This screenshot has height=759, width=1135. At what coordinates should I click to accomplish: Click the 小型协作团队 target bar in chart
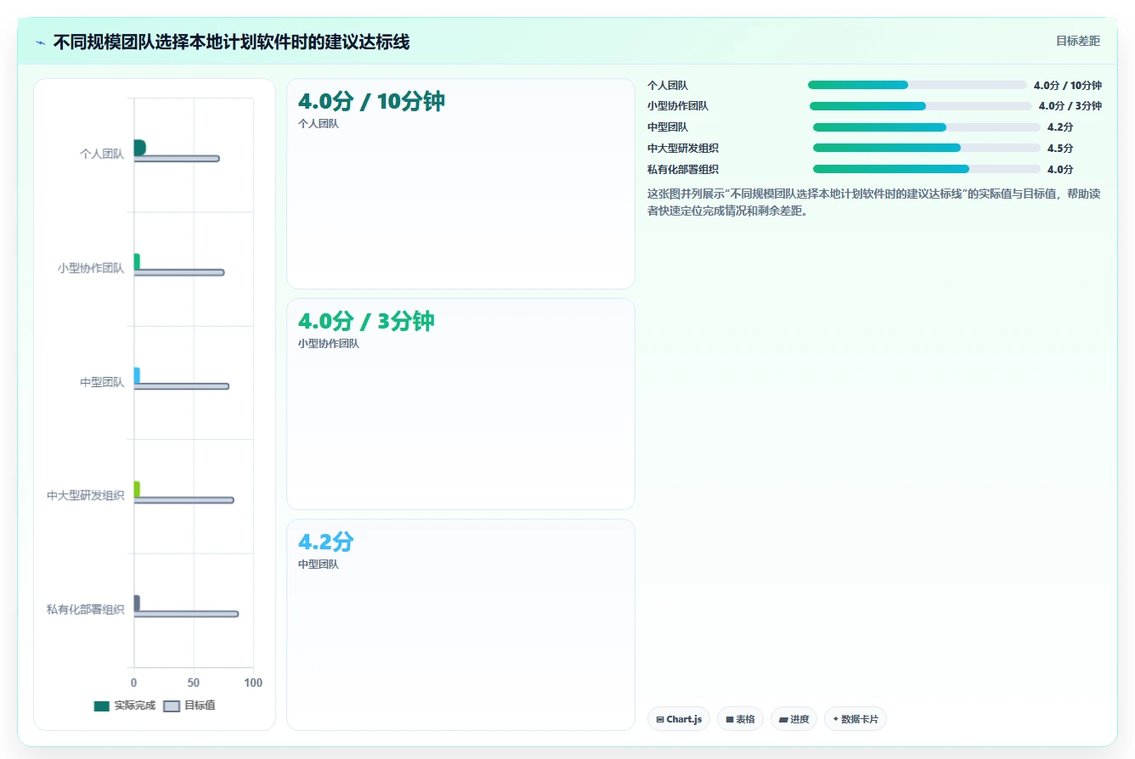[179, 273]
